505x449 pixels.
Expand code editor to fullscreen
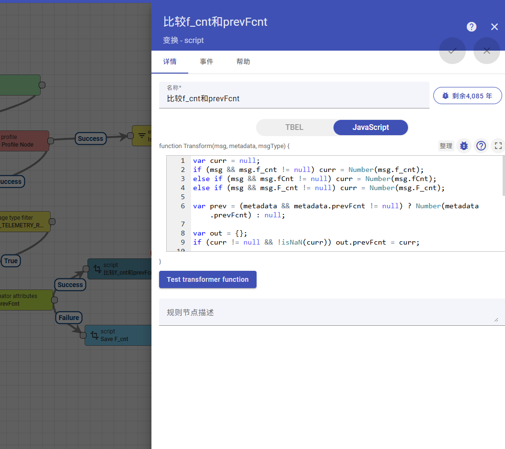(x=498, y=146)
